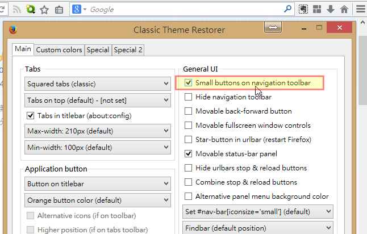The width and height of the screenshot is (367, 234).
Task: Switch to the Custom colors tab
Action: [59, 50]
